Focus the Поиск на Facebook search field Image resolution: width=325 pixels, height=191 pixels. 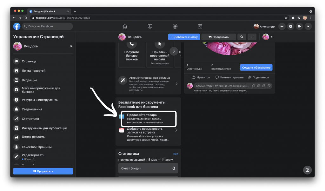pos(48,26)
